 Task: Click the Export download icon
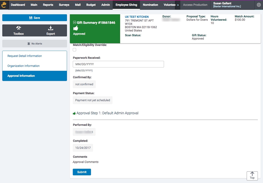click(51, 28)
